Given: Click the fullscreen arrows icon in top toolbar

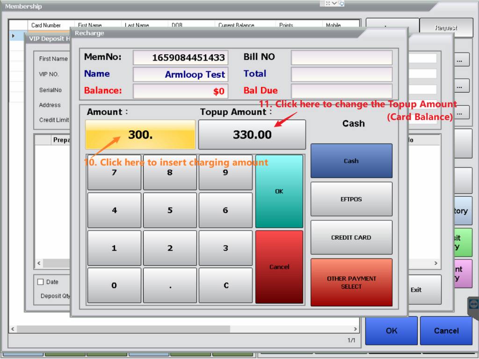Looking at the screenshot, I should [x=328, y=3].
